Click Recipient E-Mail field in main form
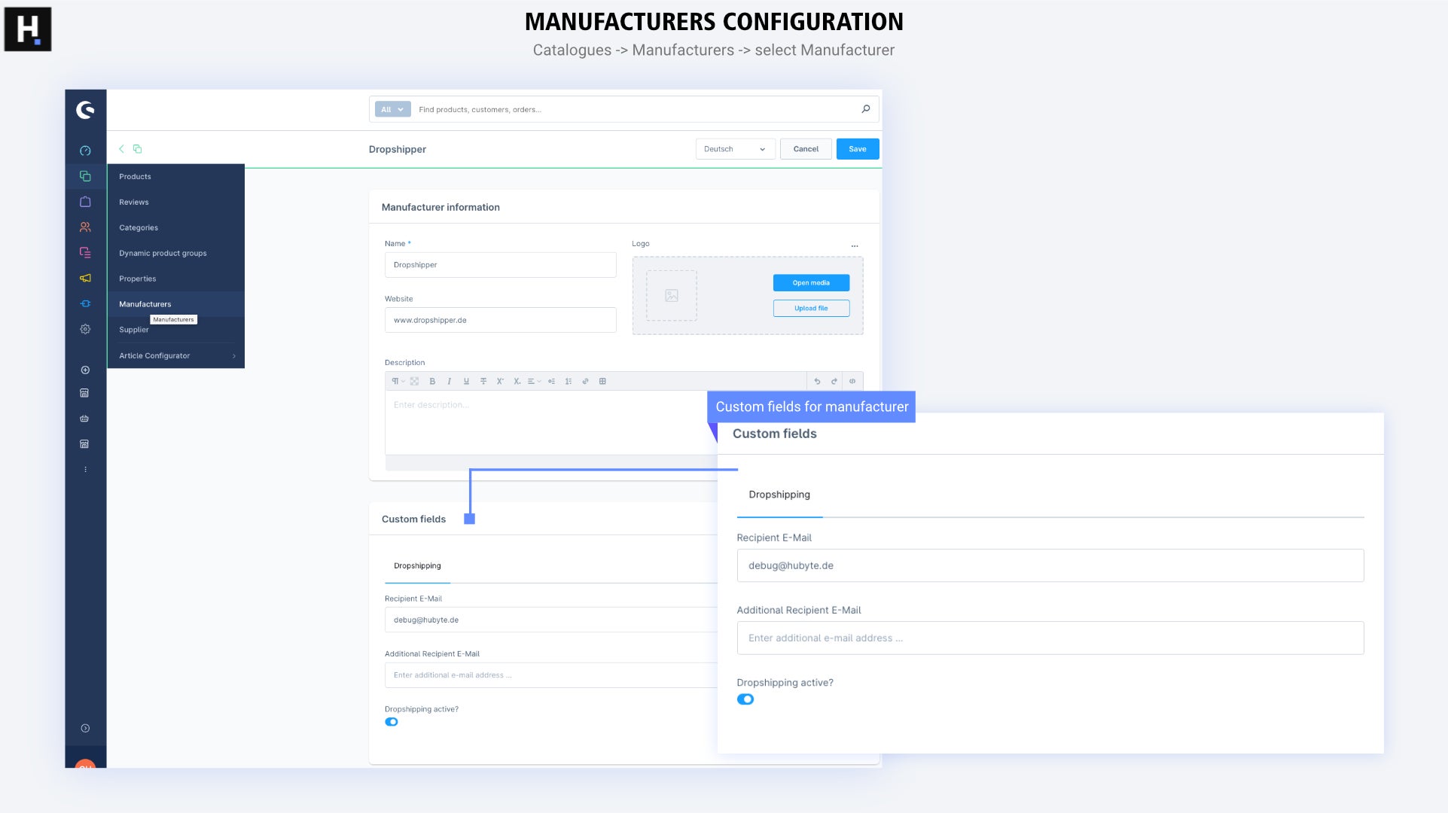 pyautogui.click(x=551, y=620)
